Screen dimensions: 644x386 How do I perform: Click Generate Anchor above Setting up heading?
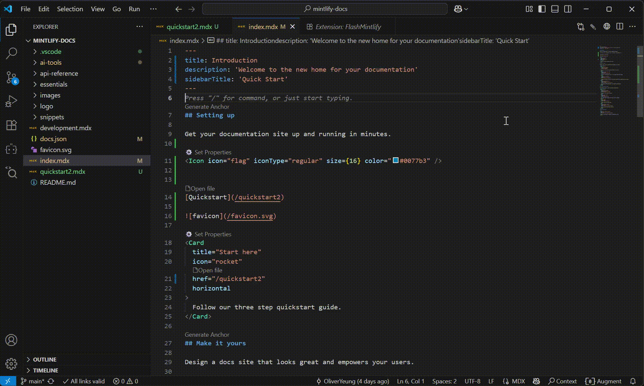(x=207, y=107)
